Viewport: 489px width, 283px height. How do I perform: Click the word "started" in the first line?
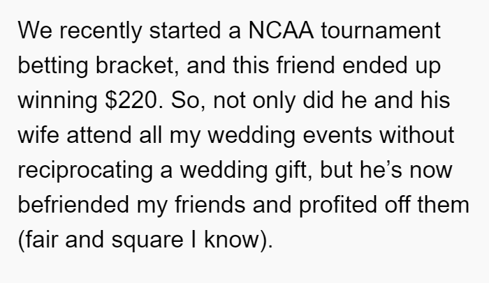(185, 31)
